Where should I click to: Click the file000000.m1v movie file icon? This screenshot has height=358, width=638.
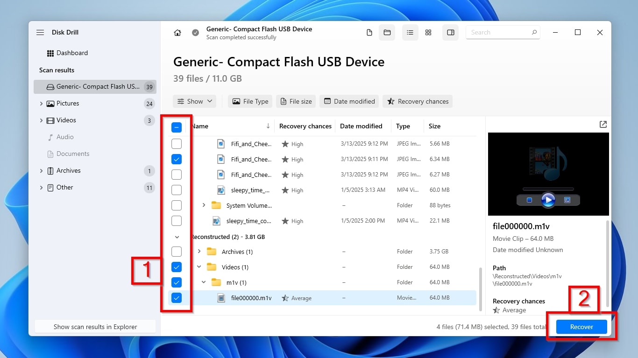point(221,298)
